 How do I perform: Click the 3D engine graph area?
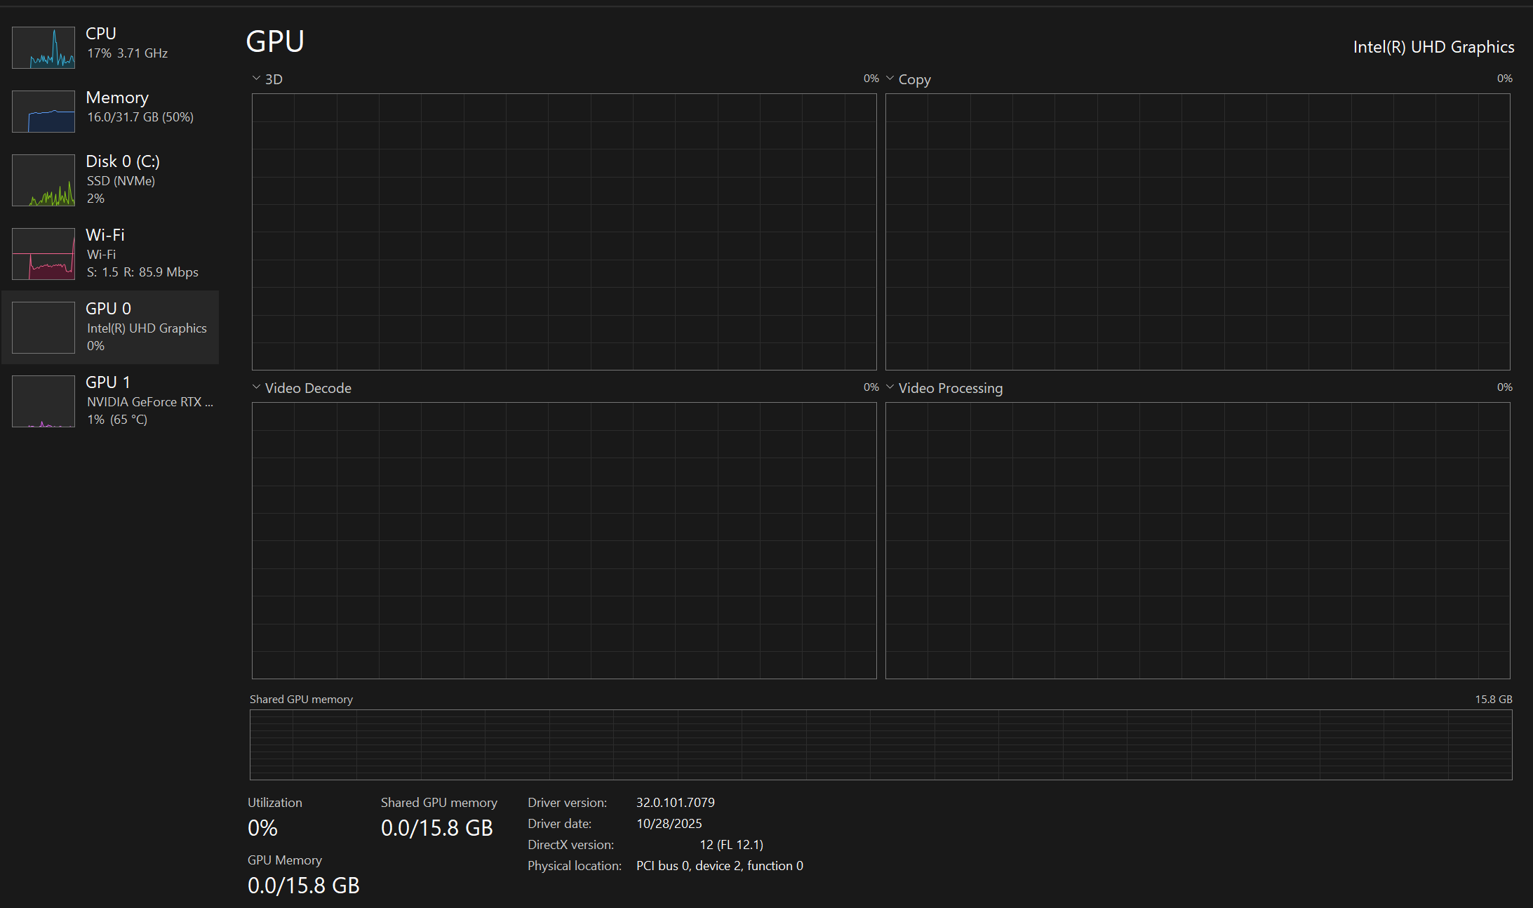(x=564, y=232)
